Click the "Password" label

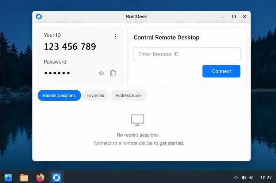pos(55,62)
